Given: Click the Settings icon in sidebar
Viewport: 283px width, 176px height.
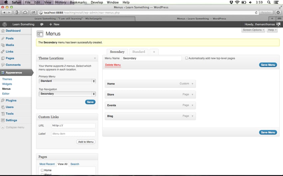Looking at the screenshot, I should pyautogui.click(x=3, y=120).
